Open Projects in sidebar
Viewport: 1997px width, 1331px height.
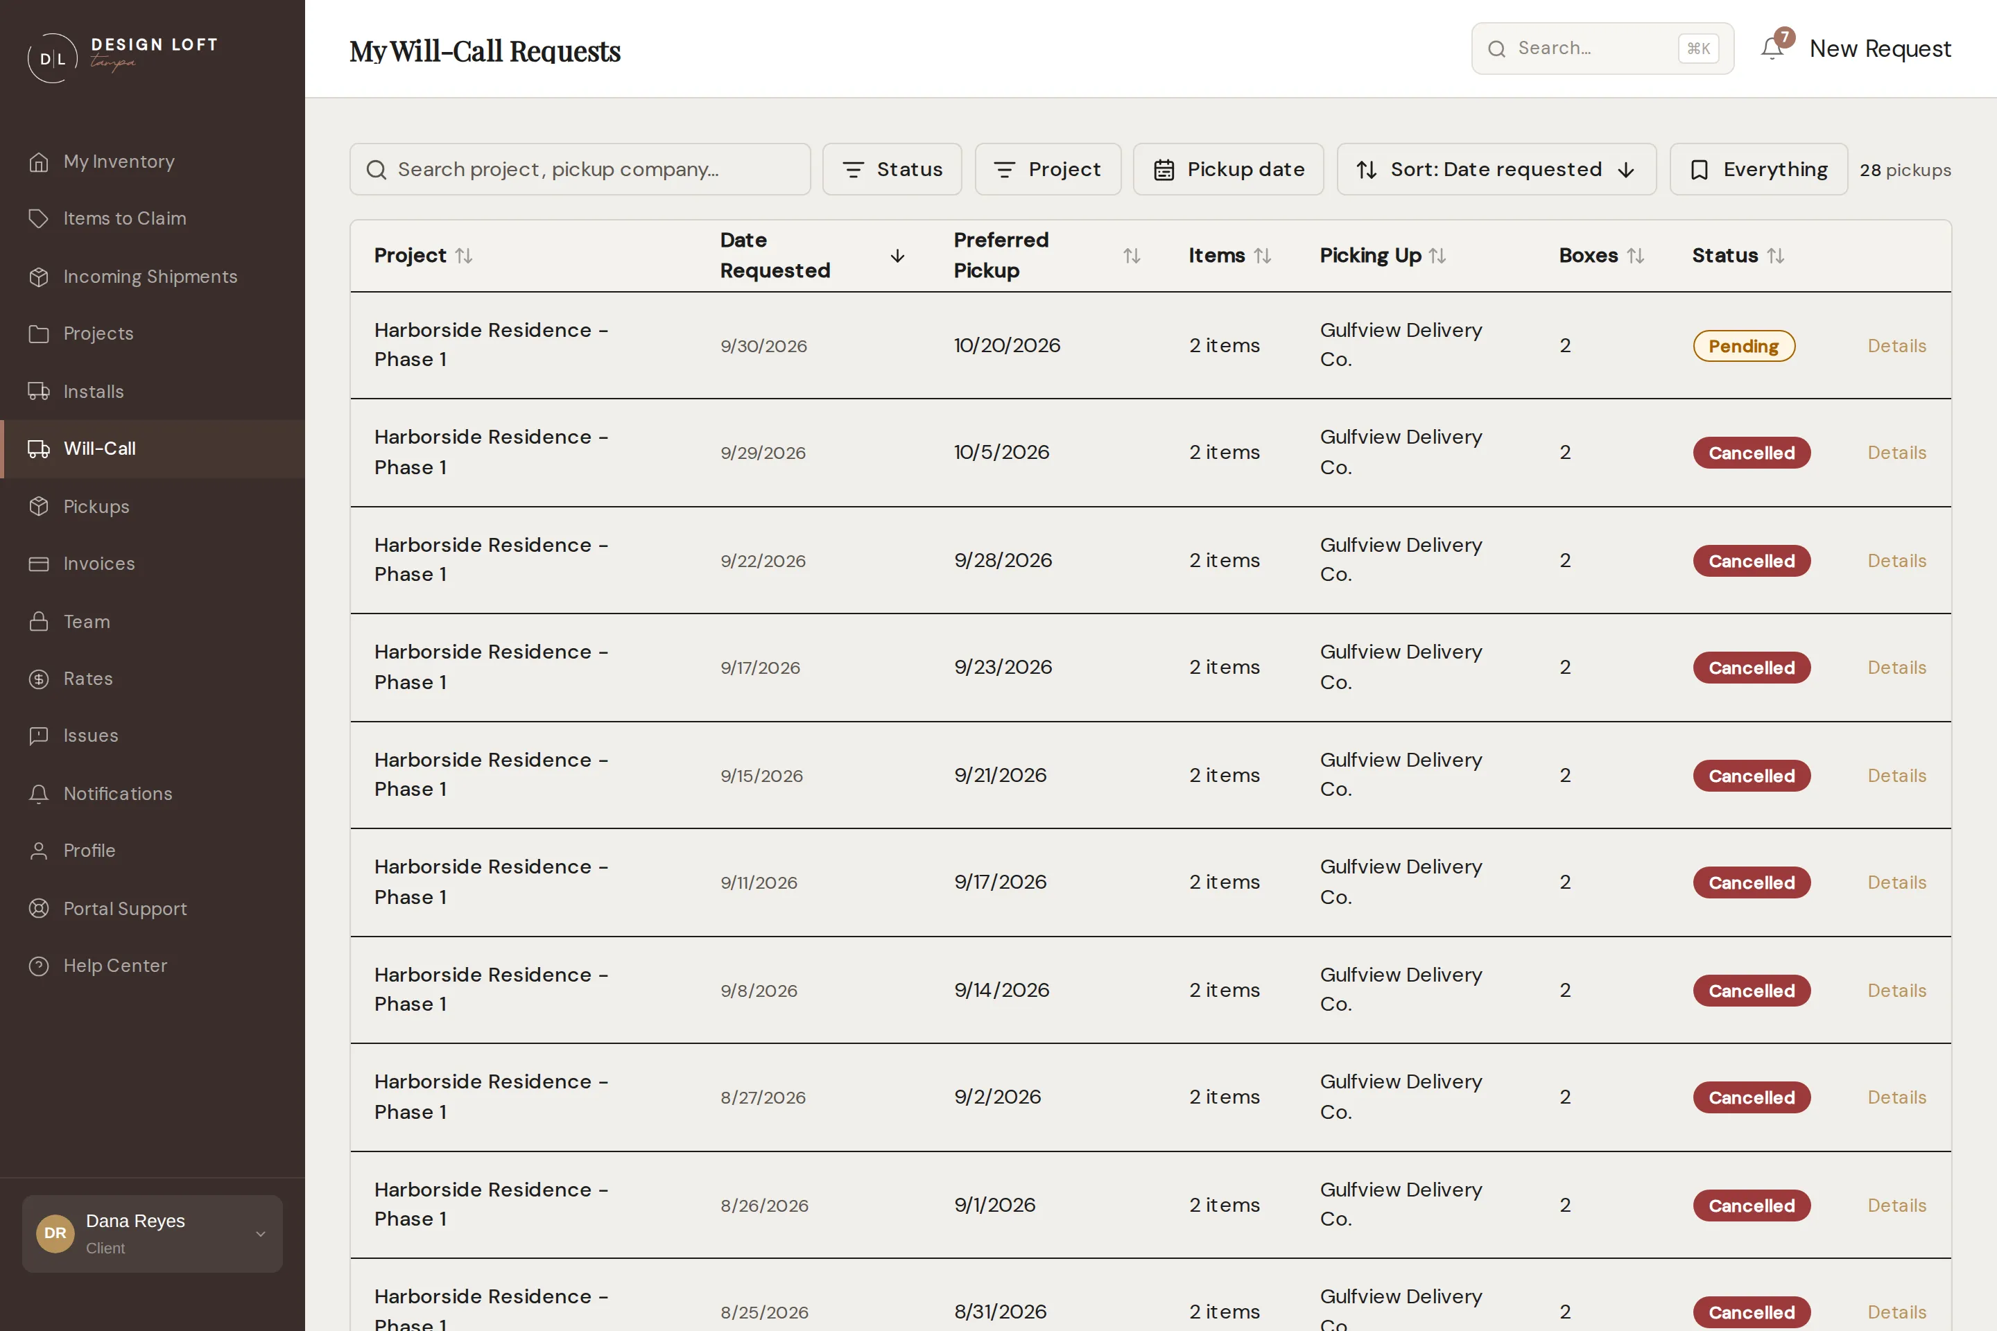pos(98,333)
